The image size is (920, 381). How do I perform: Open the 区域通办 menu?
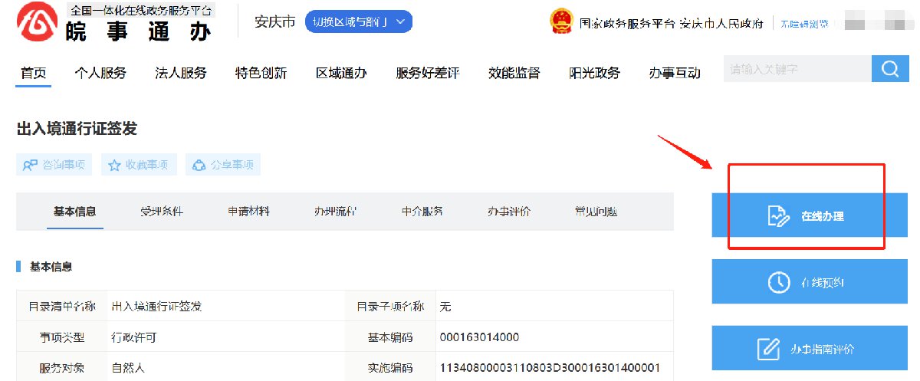tap(341, 74)
